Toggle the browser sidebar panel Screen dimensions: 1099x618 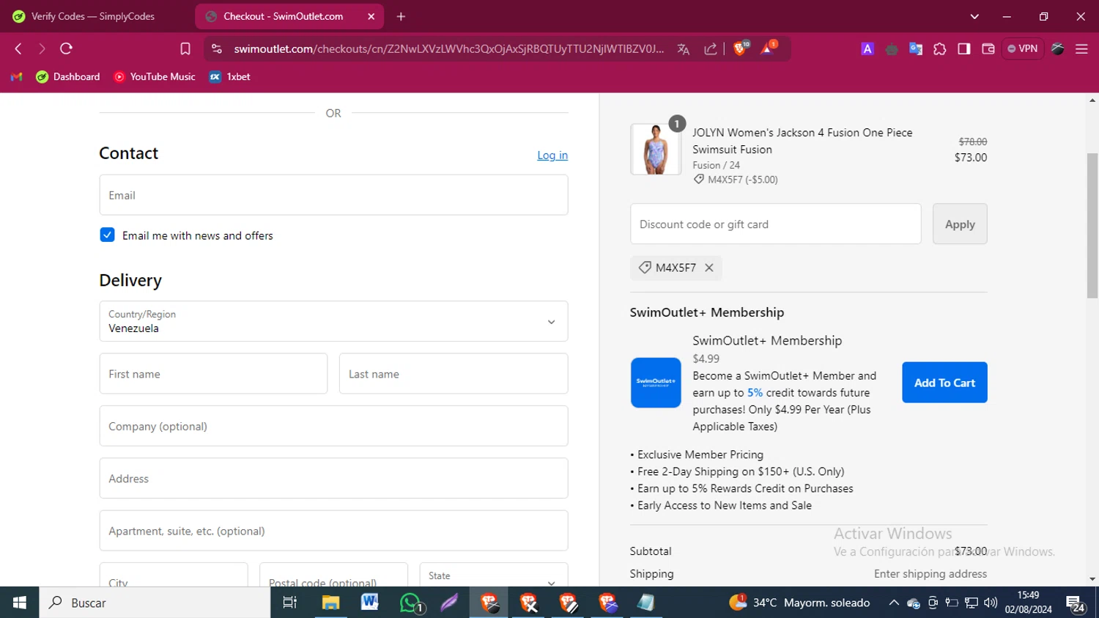point(964,49)
